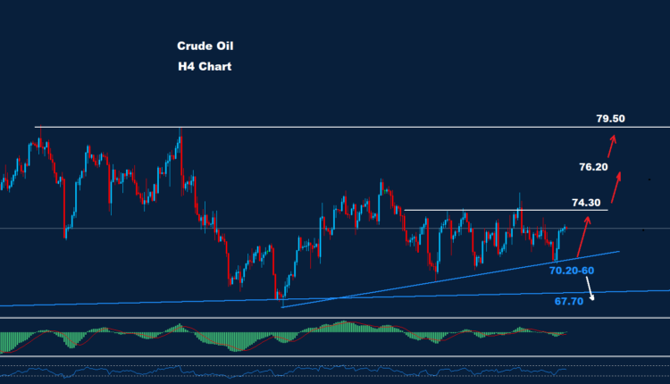The width and height of the screenshot is (670, 384).
Task: Click the 'Crude Oil' chart title text
Action: 205,46
